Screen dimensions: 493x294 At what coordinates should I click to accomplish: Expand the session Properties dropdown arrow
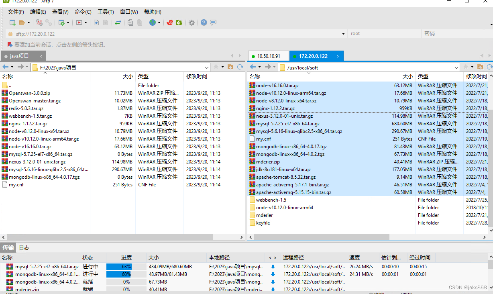[x=68, y=23]
